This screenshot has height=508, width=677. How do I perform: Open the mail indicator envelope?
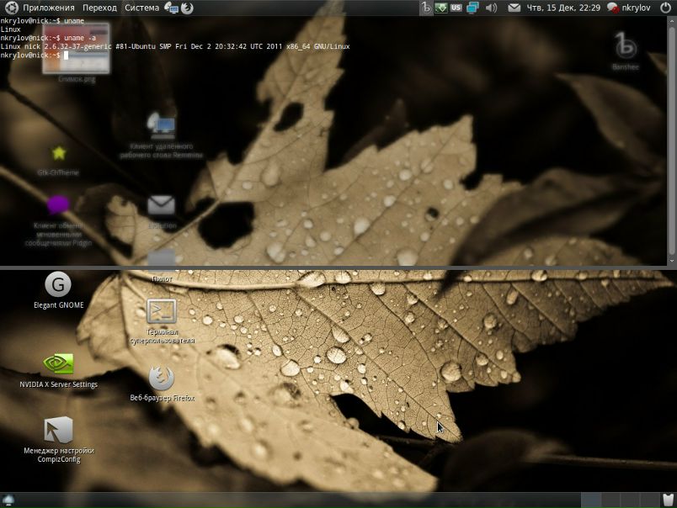(x=514, y=8)
